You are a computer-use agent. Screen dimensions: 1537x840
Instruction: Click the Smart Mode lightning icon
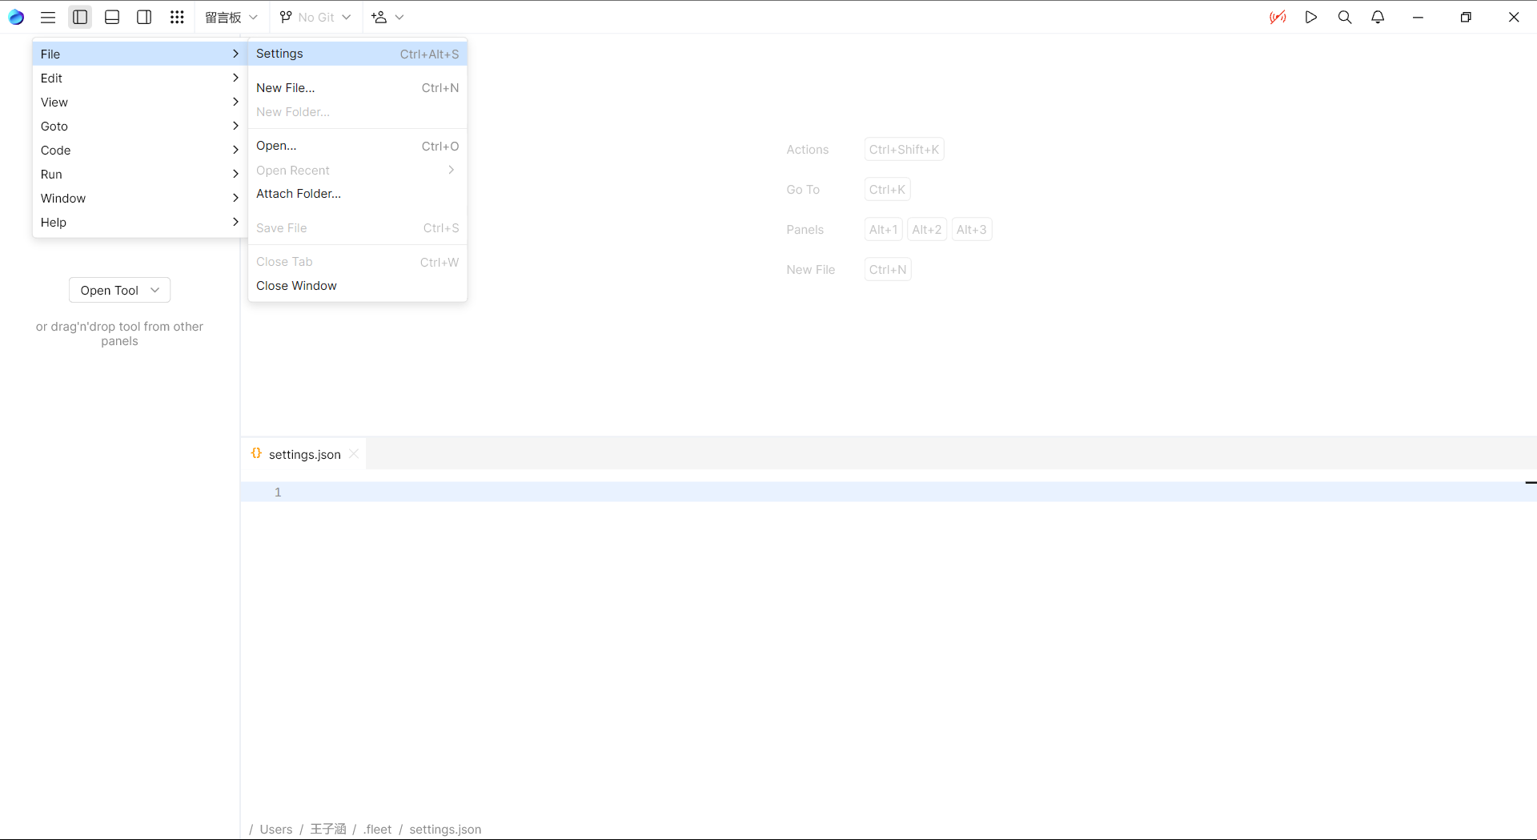(1278, 17)
